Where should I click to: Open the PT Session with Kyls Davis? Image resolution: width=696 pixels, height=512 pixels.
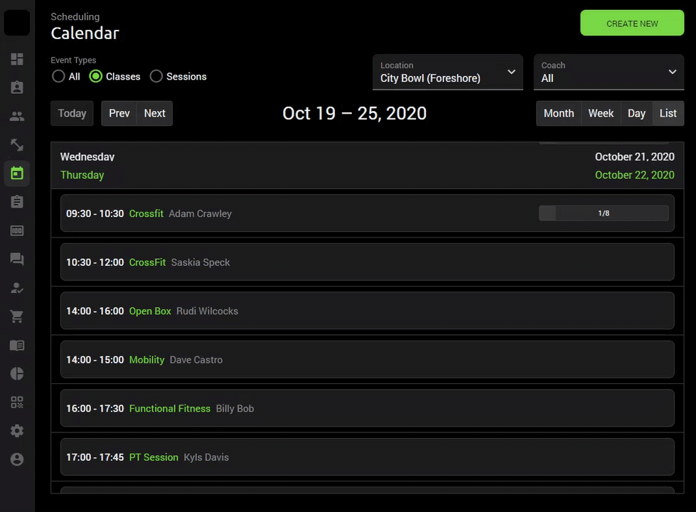pyautogui.click(x=367, y=457)
